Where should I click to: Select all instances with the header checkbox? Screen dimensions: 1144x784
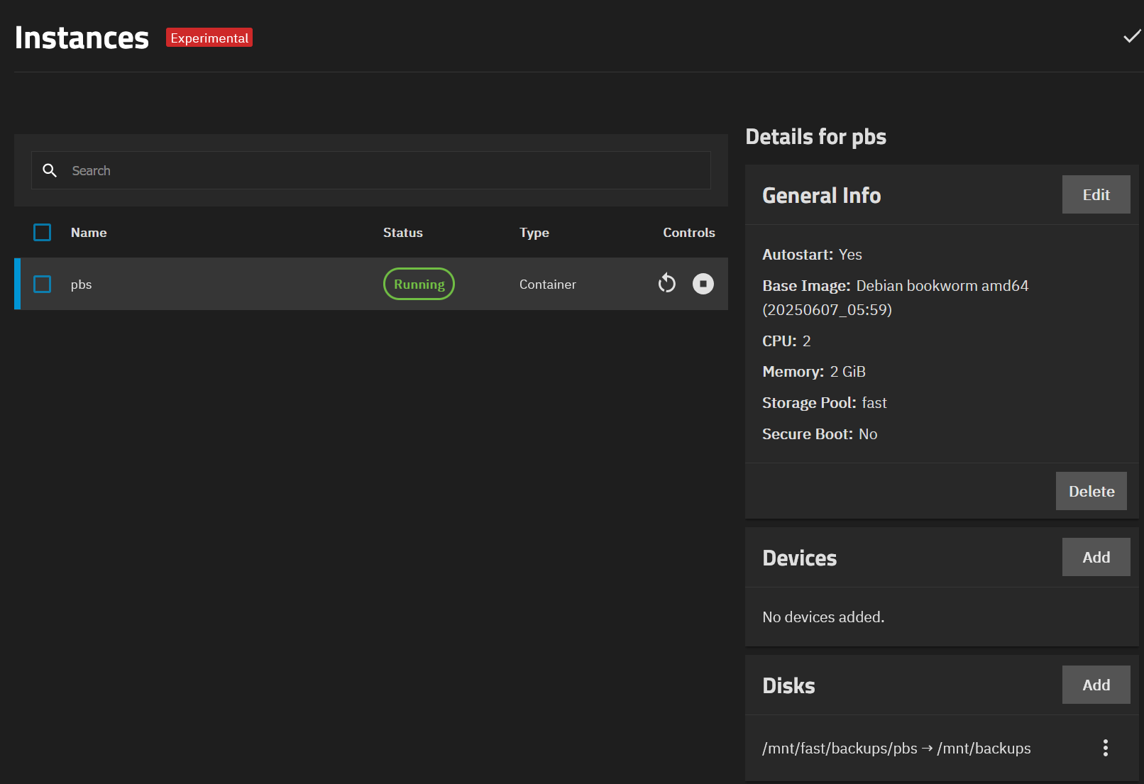tap(43, 233)
